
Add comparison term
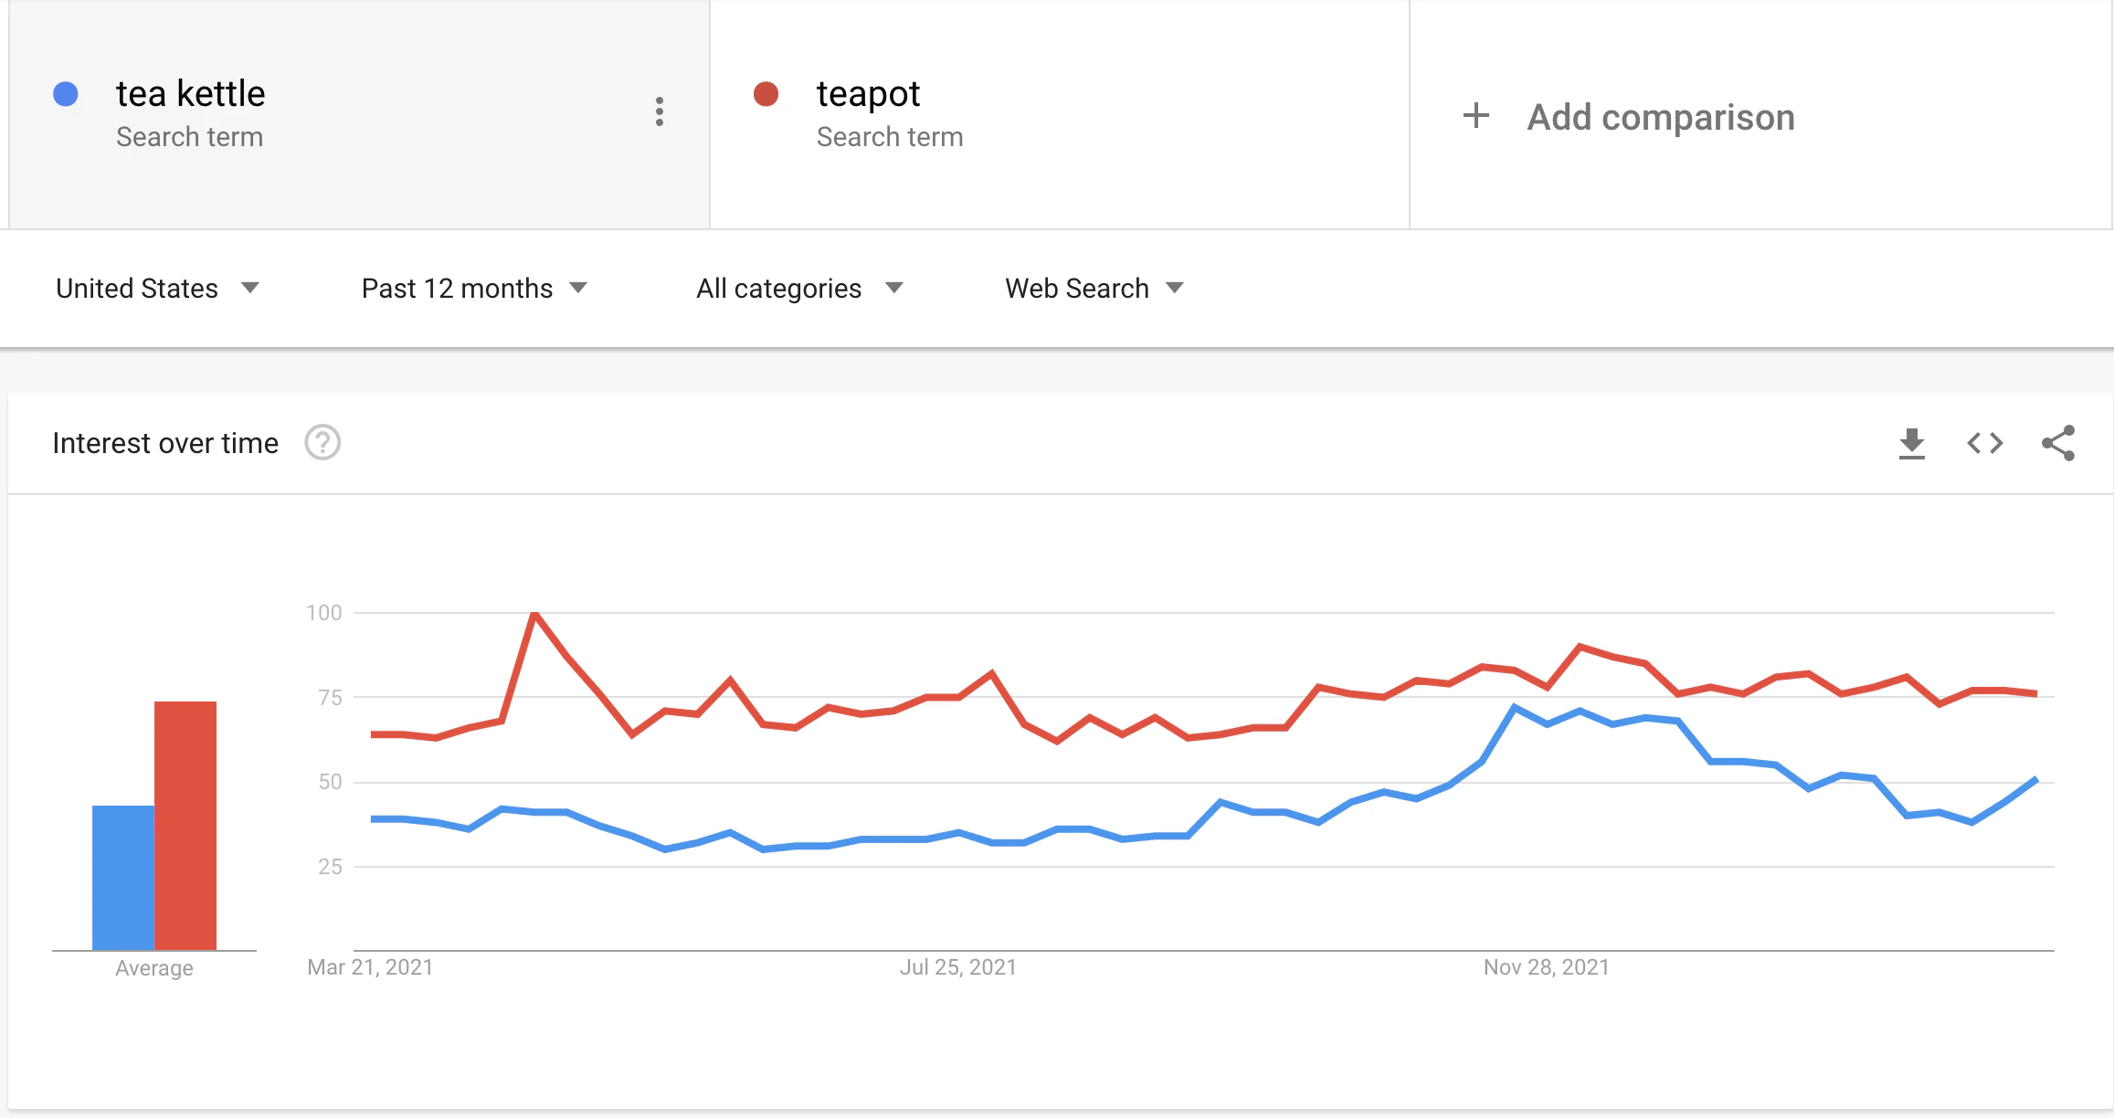(x=1661, y=117)
